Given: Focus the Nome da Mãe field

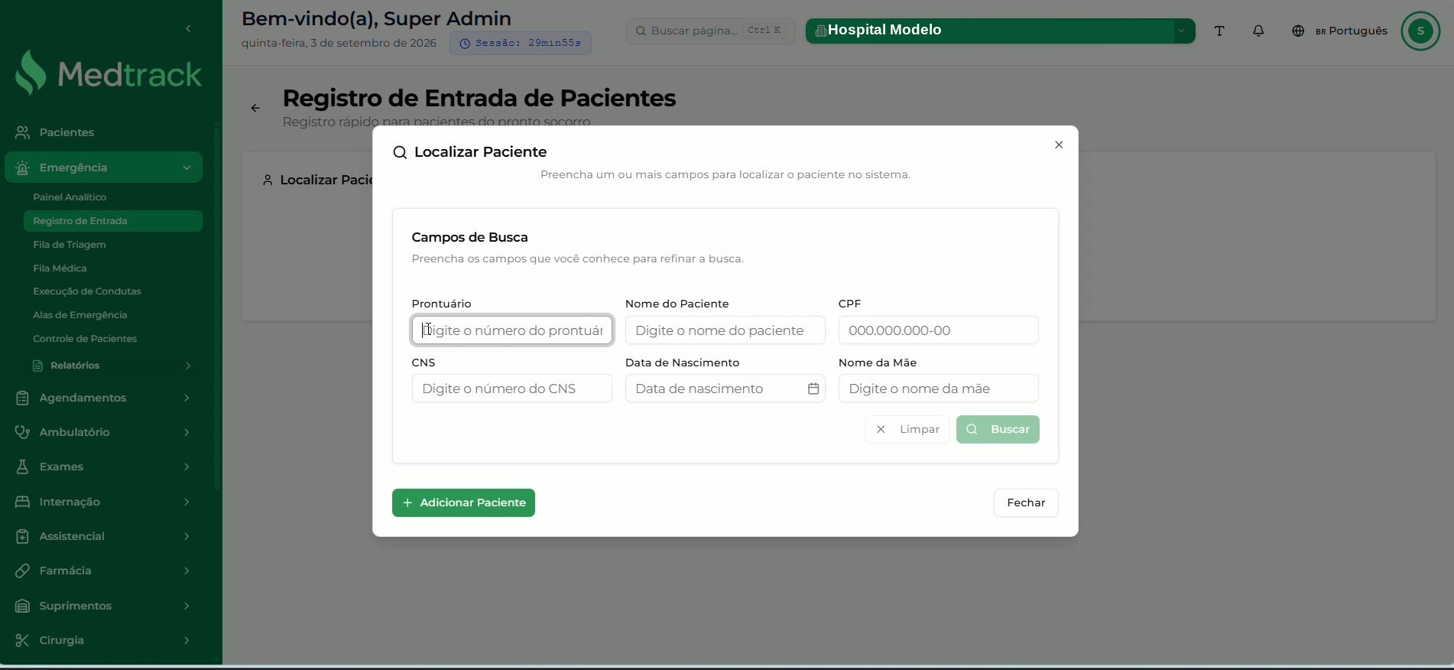Looking at the screenshot, I should tap(939, 389).
